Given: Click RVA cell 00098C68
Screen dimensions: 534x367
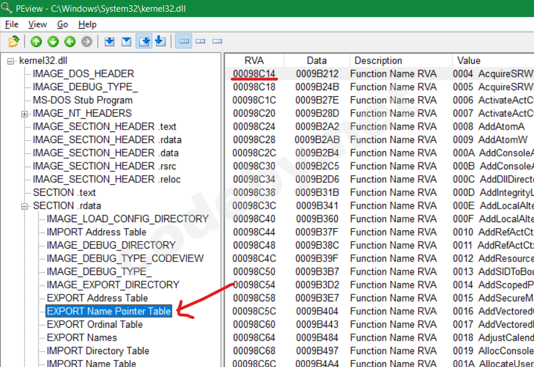Looking at the screenshot, I should tap(254, 351).
